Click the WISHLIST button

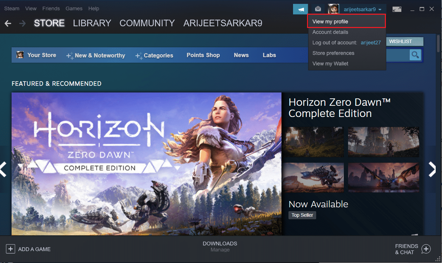[x=404, y=41]
